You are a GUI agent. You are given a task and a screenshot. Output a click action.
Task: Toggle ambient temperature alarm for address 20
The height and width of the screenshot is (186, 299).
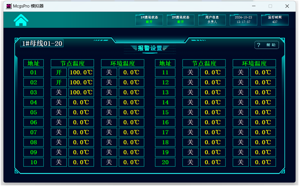[241, 162]
